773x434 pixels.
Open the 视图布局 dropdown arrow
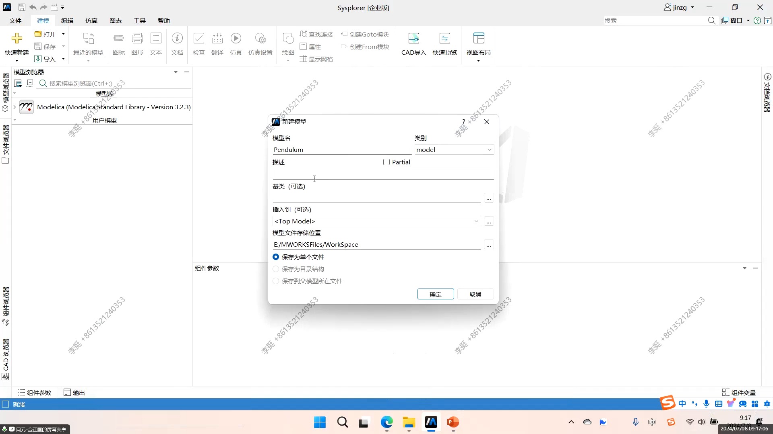(x=478, y=61)
